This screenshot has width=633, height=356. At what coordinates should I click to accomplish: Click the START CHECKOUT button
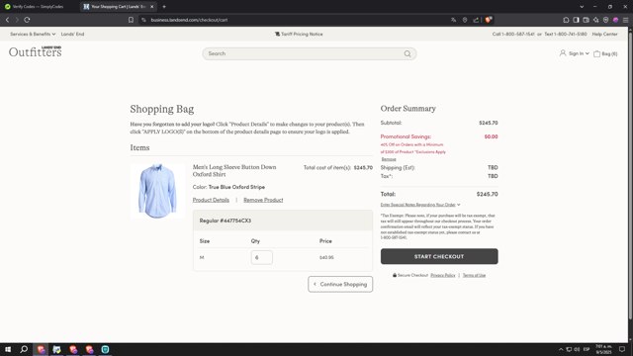439,256
